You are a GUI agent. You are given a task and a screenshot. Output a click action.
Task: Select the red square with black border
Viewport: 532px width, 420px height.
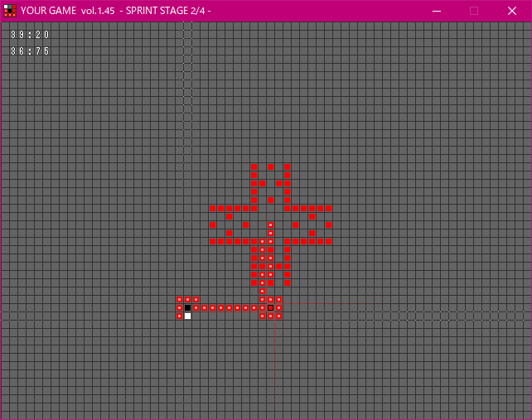270,307
